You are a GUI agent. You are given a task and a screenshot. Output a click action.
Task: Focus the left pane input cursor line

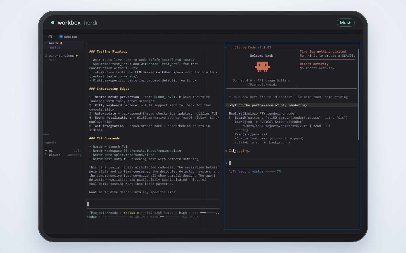(x=153, y=204)
